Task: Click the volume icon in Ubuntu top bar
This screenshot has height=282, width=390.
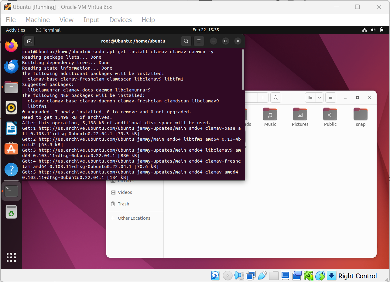Action: (x=373, y=30)
